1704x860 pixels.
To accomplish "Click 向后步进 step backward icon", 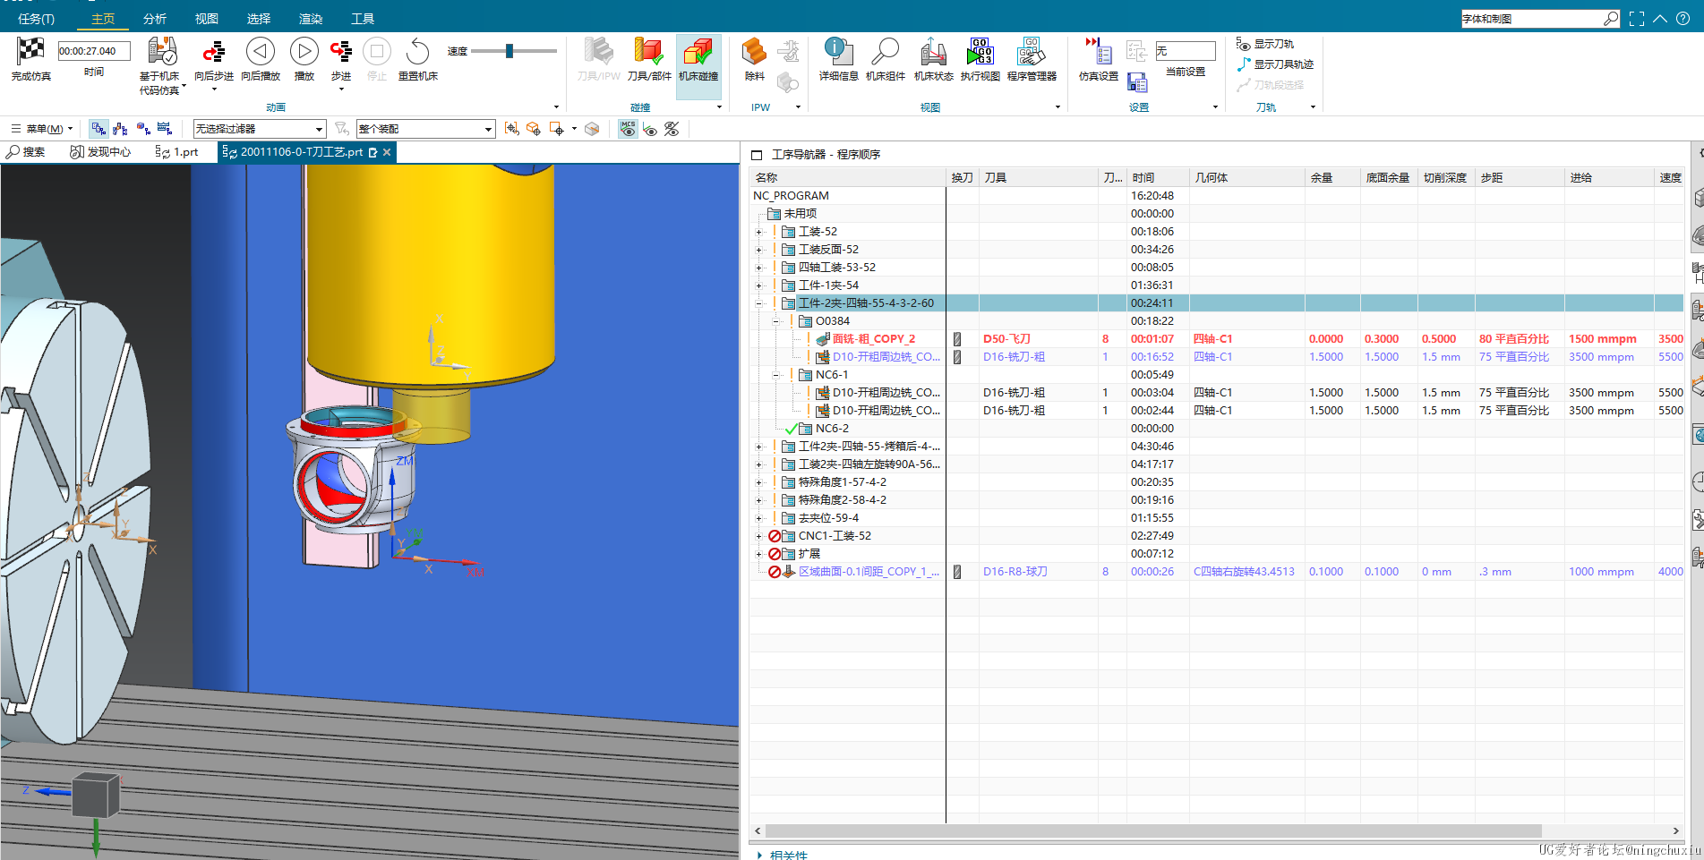I will coord(213,51).
